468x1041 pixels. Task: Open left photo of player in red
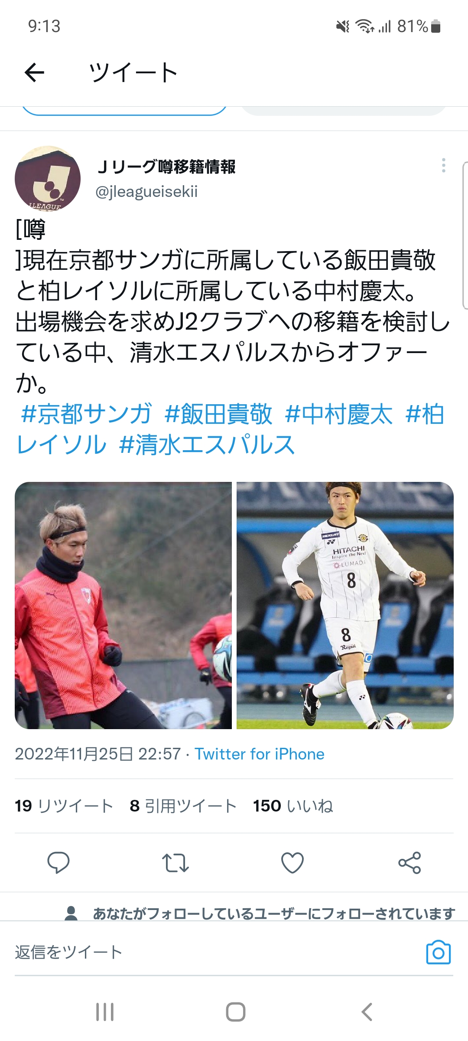click(123, 606)
